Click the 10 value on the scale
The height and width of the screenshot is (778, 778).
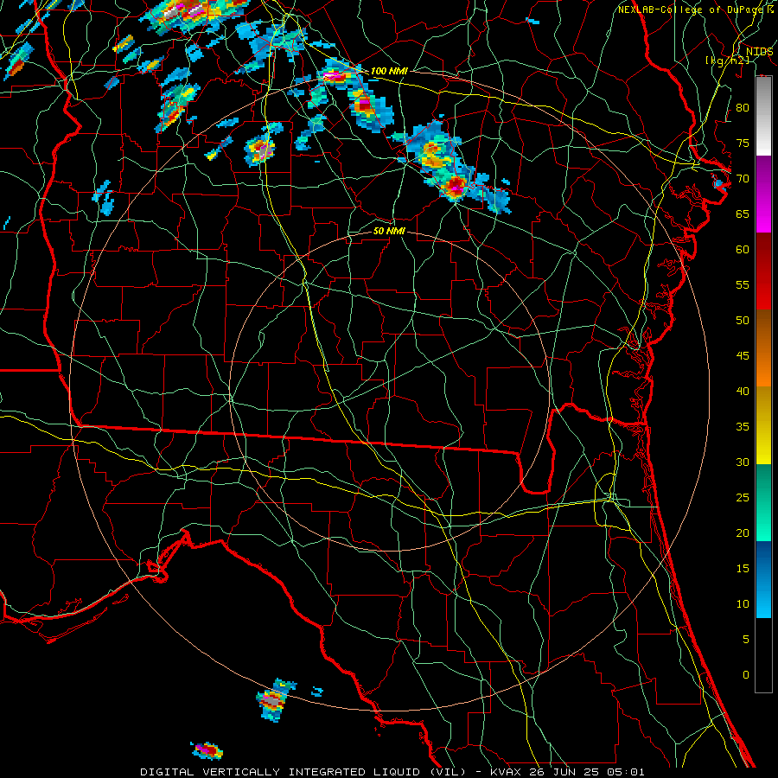click(x=743, y=604)
